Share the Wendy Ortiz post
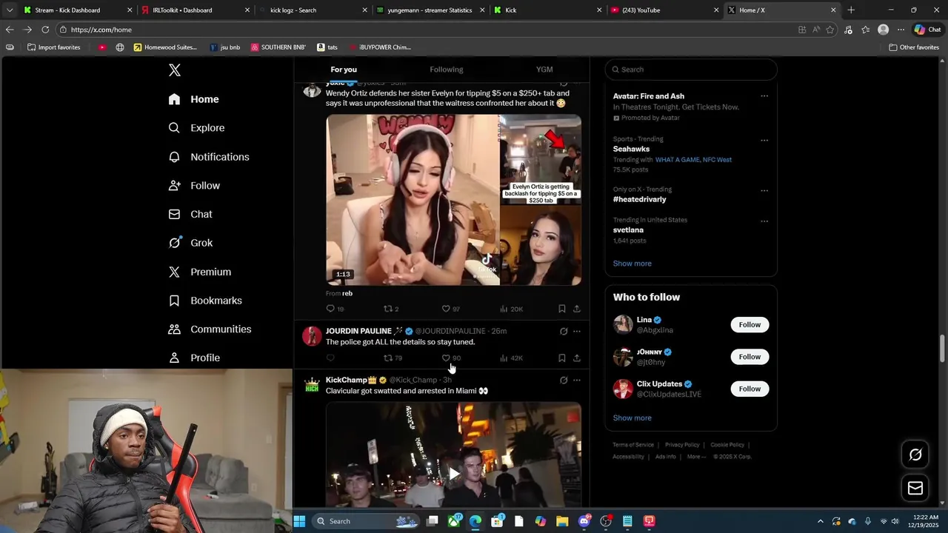This screenshot has width=948, height=533. click(577, 309)
